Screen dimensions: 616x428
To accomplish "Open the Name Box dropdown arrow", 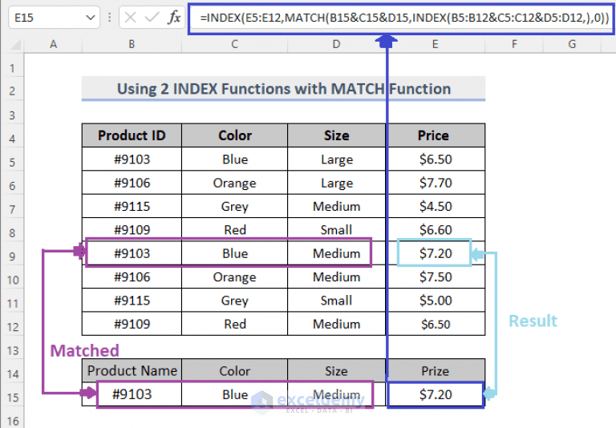I will [x=91, y=18].
